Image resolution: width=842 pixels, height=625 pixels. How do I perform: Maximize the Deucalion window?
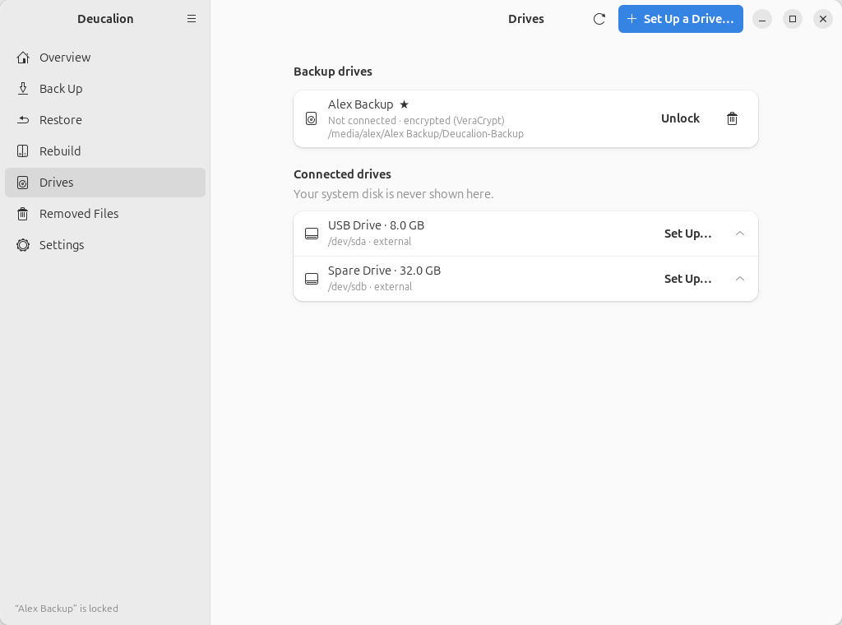(x=793, y=19)
